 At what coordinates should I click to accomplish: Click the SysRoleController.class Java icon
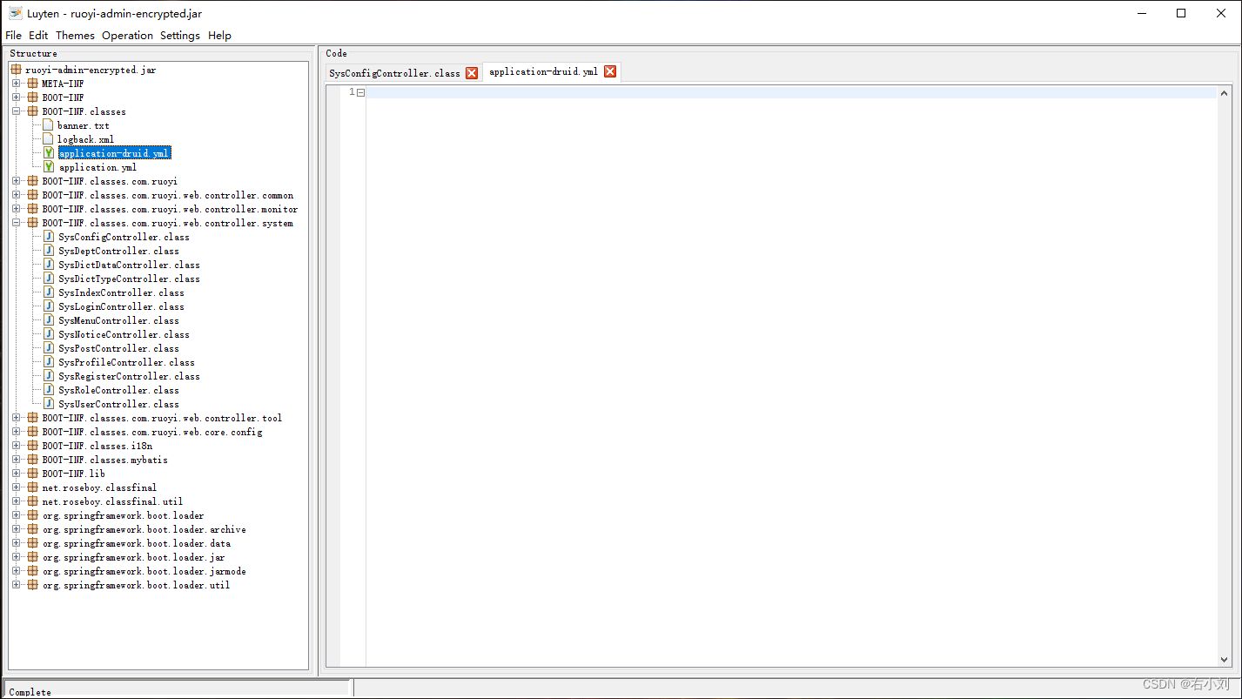tap(49, 390)
